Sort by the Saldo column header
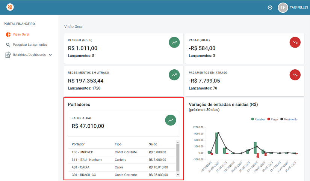The width and height of the screenshot is (310, 181). 153,144
